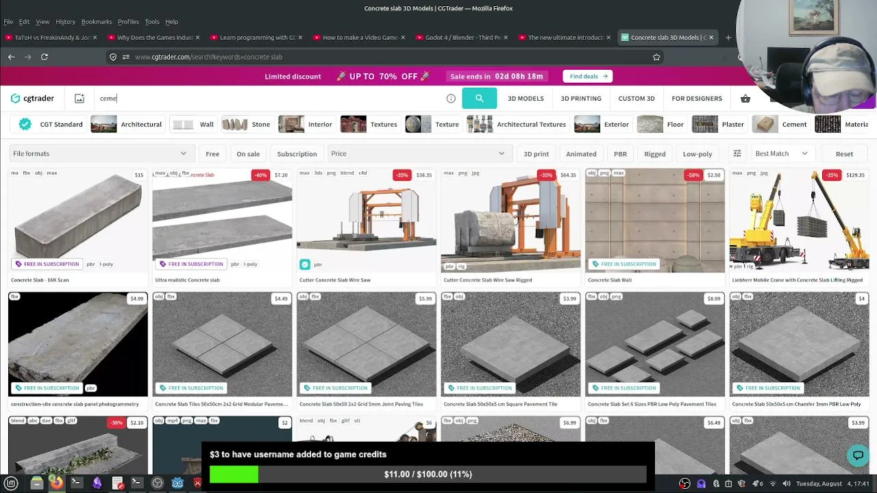The image size is (877, 493).
Task: Click the info icon in search bar
Action: click(x=451, y=99)
